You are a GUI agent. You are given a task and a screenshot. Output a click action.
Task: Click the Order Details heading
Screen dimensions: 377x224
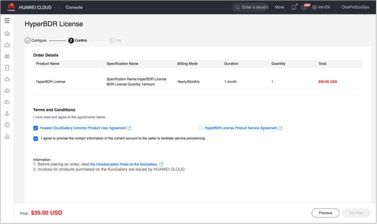[x=45, y=55]
